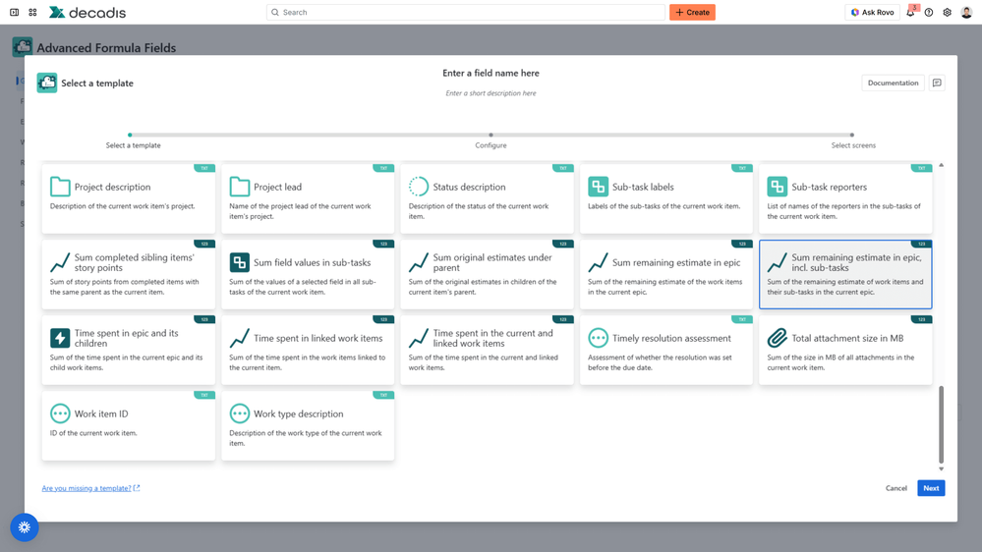The width and height of the screenshot is (982, 552).
Task: Click the Total attachment size paperclip icon
Action: [778, 338]
